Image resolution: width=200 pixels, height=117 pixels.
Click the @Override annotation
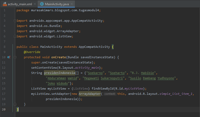point(32,52)
